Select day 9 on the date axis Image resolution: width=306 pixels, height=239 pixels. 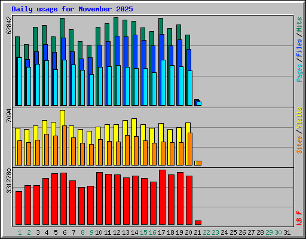pyautogui.click(x=91, y=232)
